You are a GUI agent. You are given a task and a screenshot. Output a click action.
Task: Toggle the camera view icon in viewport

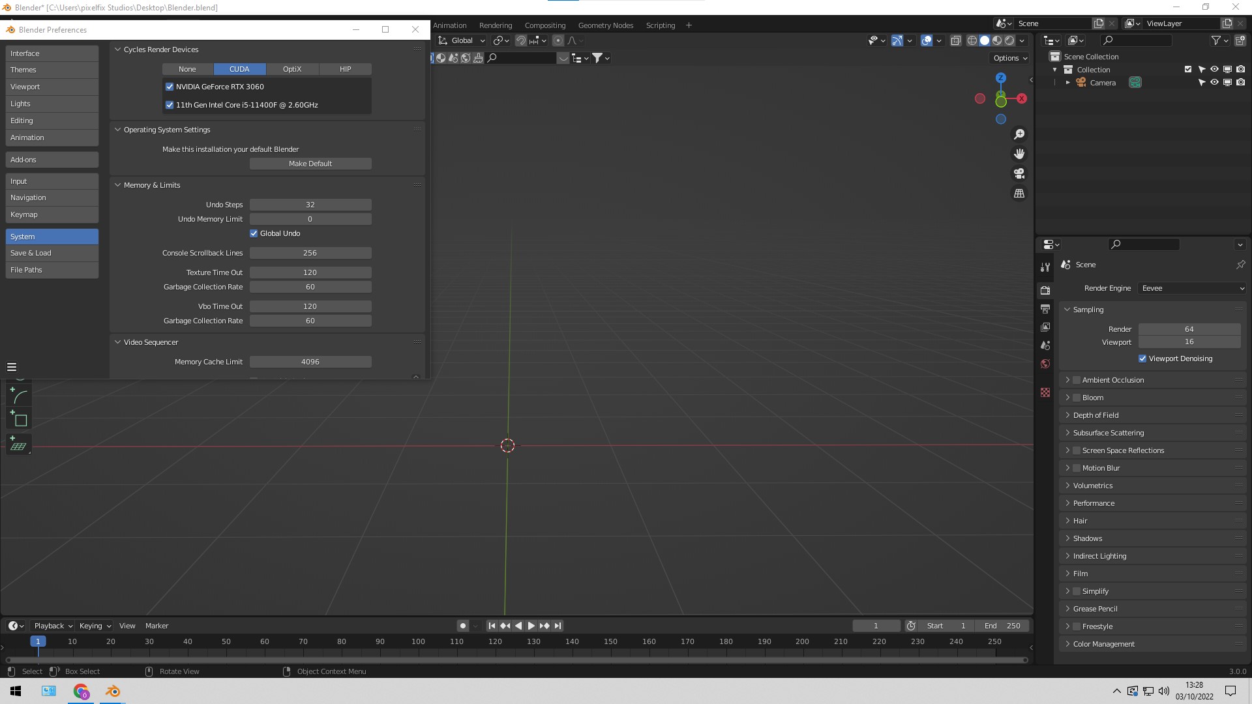(1019, 174)
